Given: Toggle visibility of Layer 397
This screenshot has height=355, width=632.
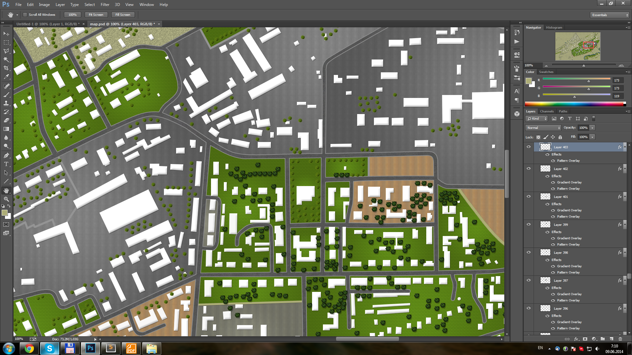Looking at the screenshot, I should tap(529, 280).
